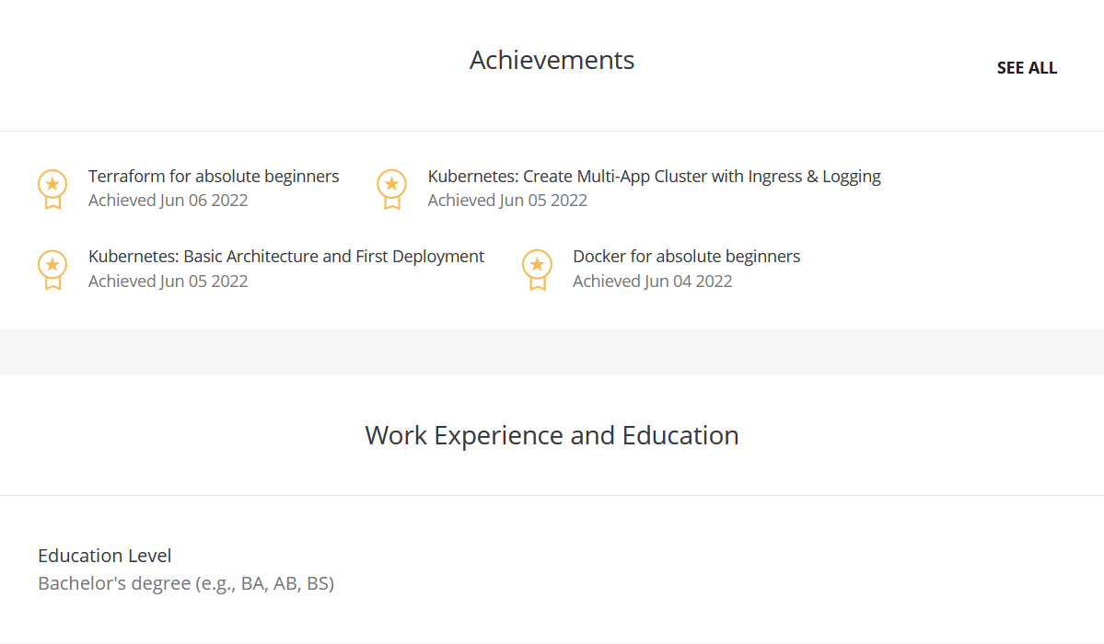
Task: Click the Education Level label
Action: (105, 556)
